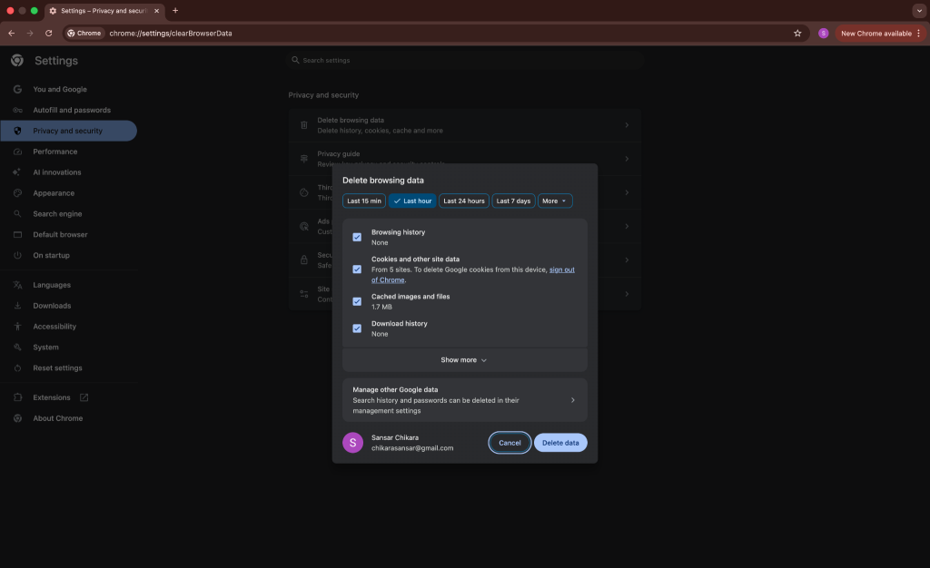
Task: Click the Cancel button
Action: coord(510,443)
